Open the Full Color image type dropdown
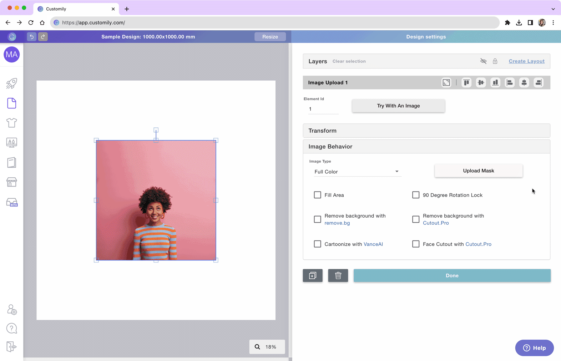The image size is (561, 361). [x=357, y=172]
